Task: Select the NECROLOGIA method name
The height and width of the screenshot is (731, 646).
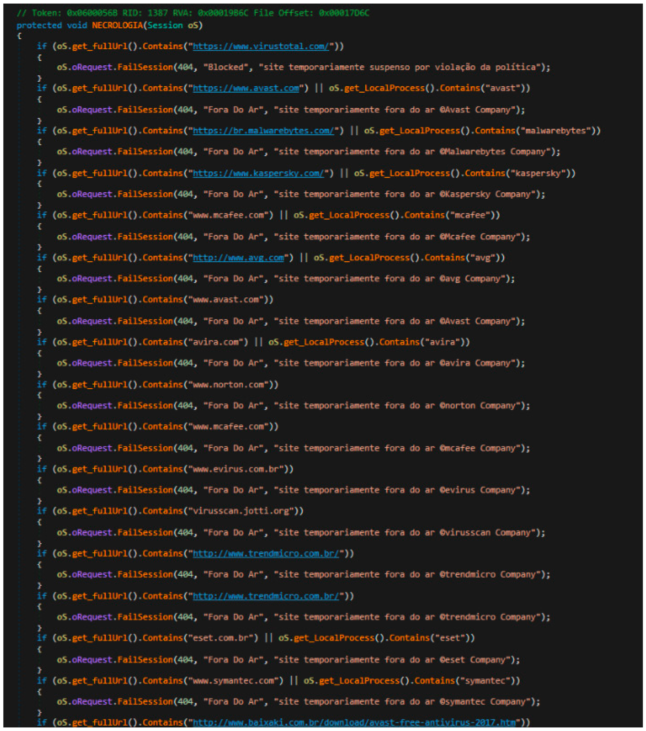Action: click(x=117, y=26)
